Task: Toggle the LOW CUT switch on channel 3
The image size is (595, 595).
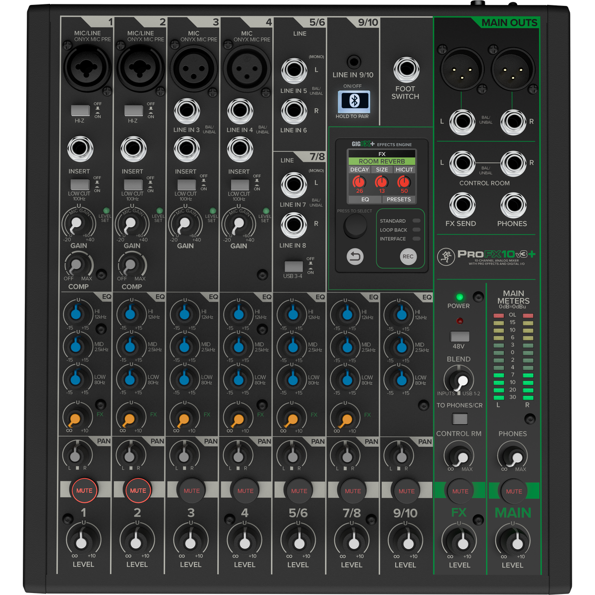Action: pyautogui.click(x=187, y=183)
